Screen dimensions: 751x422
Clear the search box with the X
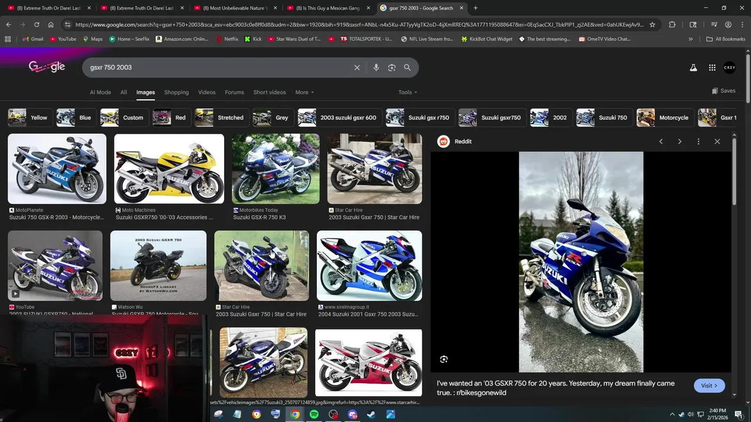357,67
